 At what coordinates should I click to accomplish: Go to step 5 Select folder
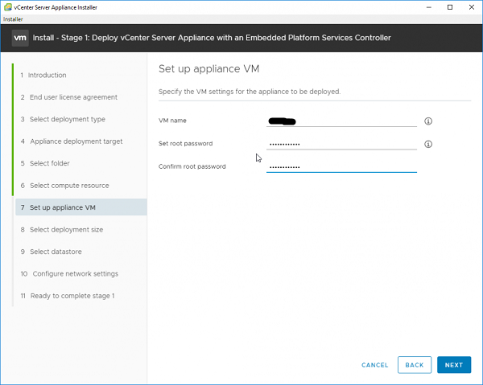(x=45, y=163)
